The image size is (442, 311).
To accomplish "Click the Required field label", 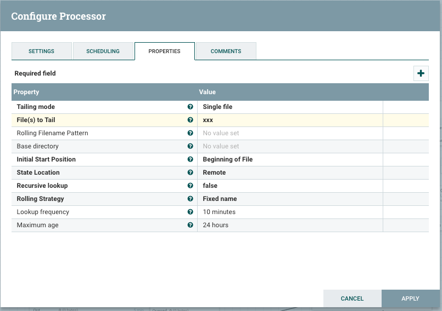I will (35, 73).
